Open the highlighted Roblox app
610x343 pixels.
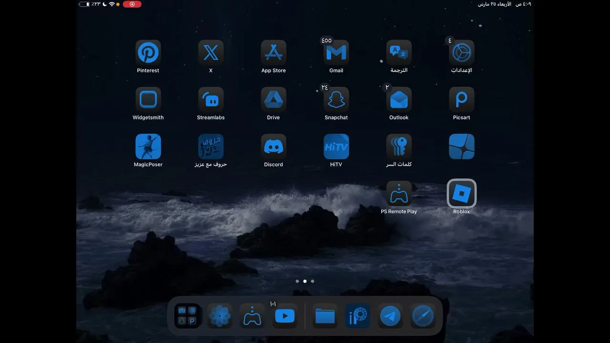click(462, 193)
